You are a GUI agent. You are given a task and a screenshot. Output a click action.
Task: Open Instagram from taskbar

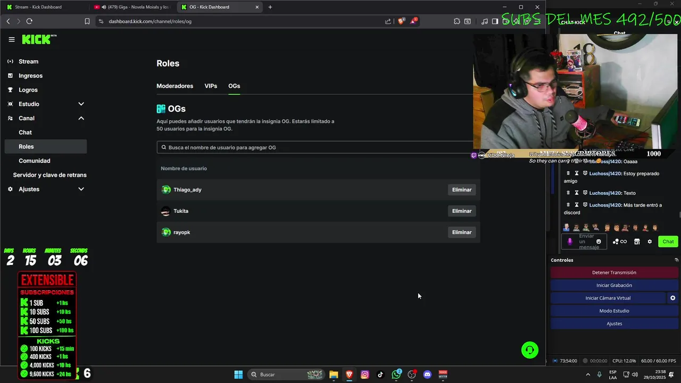pos(365,374)
